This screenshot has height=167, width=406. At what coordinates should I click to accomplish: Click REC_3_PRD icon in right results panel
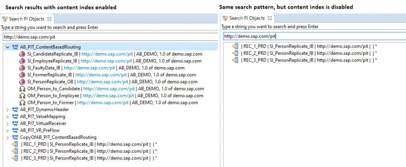[235, 60]
